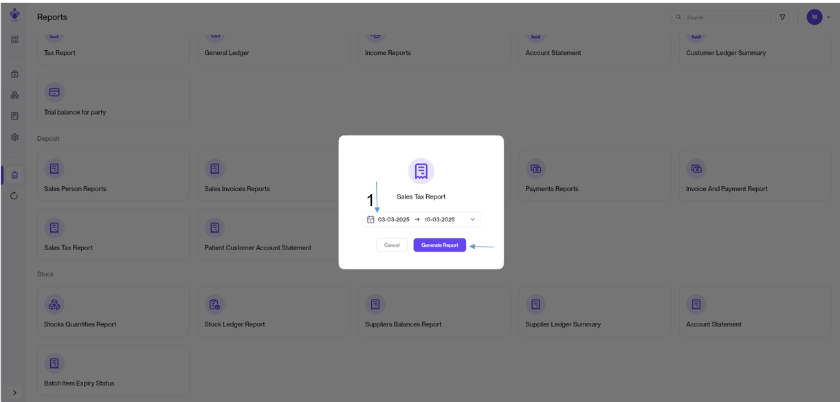This screenshot has width=840, height=402.
Task: Click the filter funnel icon
Action: point(782,17)
